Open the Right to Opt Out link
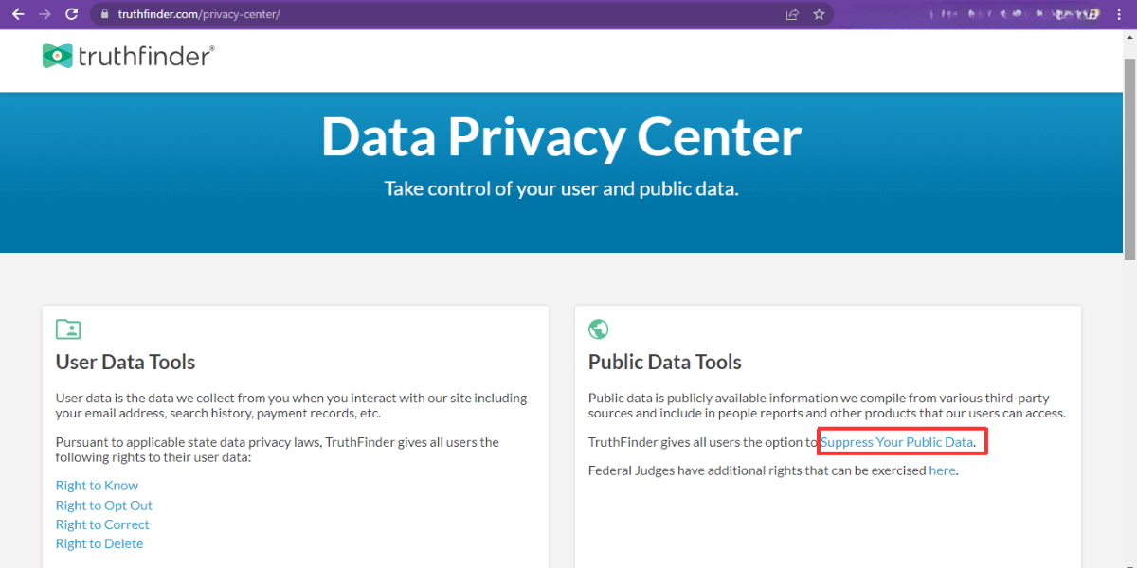 pos(104,506)
